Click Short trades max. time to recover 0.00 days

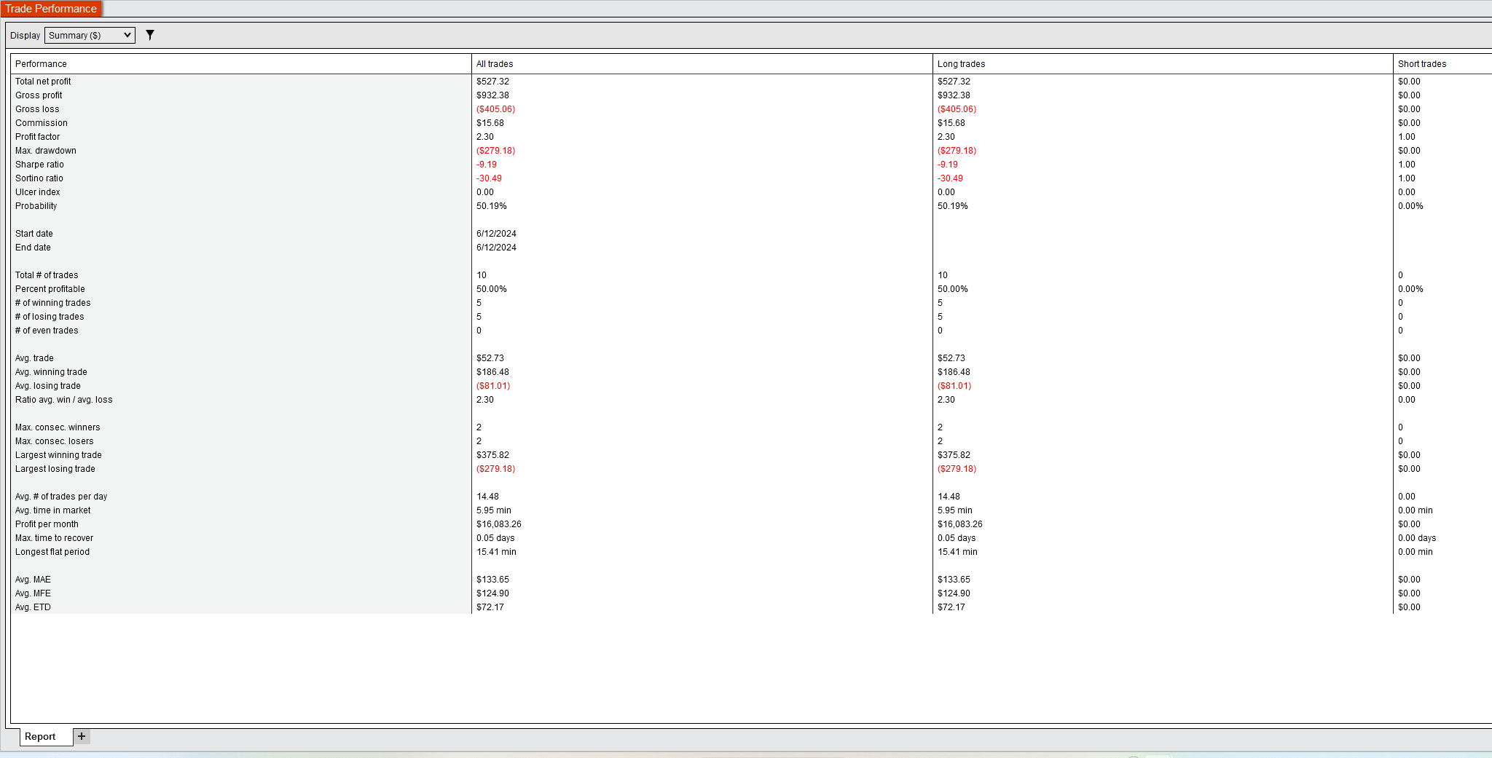click(x=1417, y=538)
